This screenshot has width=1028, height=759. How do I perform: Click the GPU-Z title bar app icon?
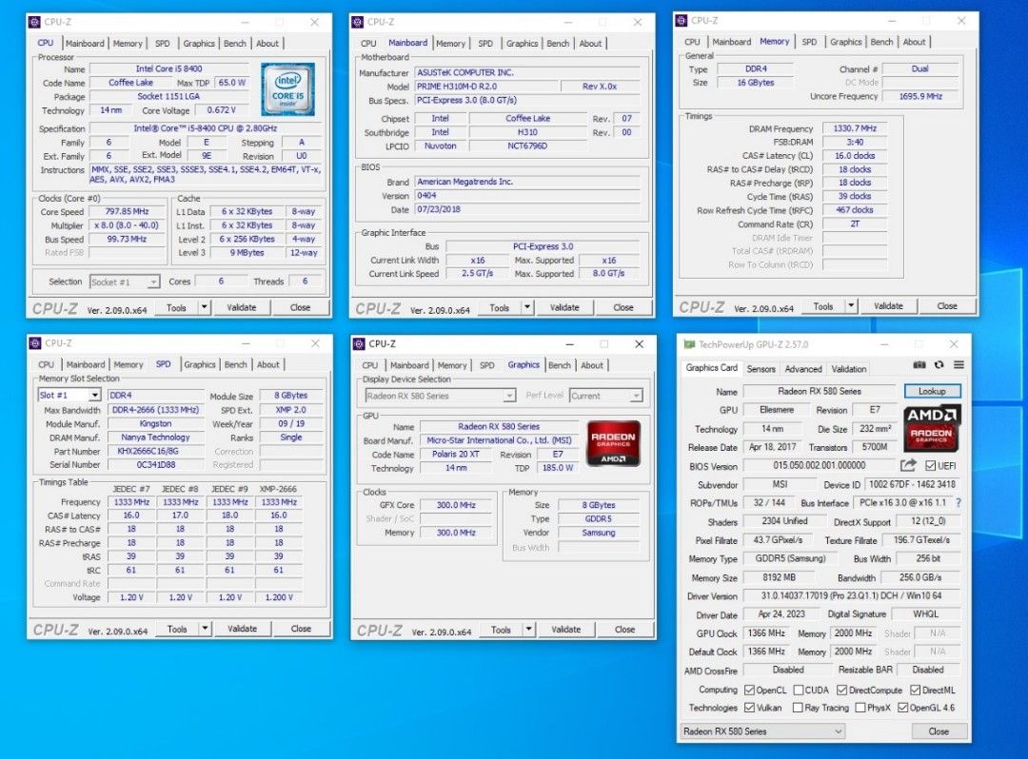point(688,343)
